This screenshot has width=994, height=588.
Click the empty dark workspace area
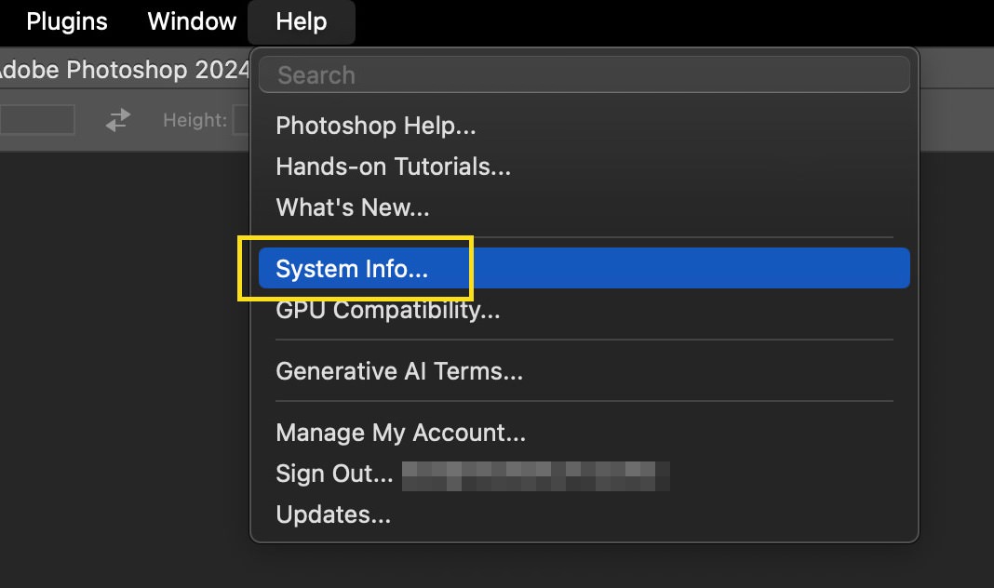pyautogui.click(x=121, y=372)
